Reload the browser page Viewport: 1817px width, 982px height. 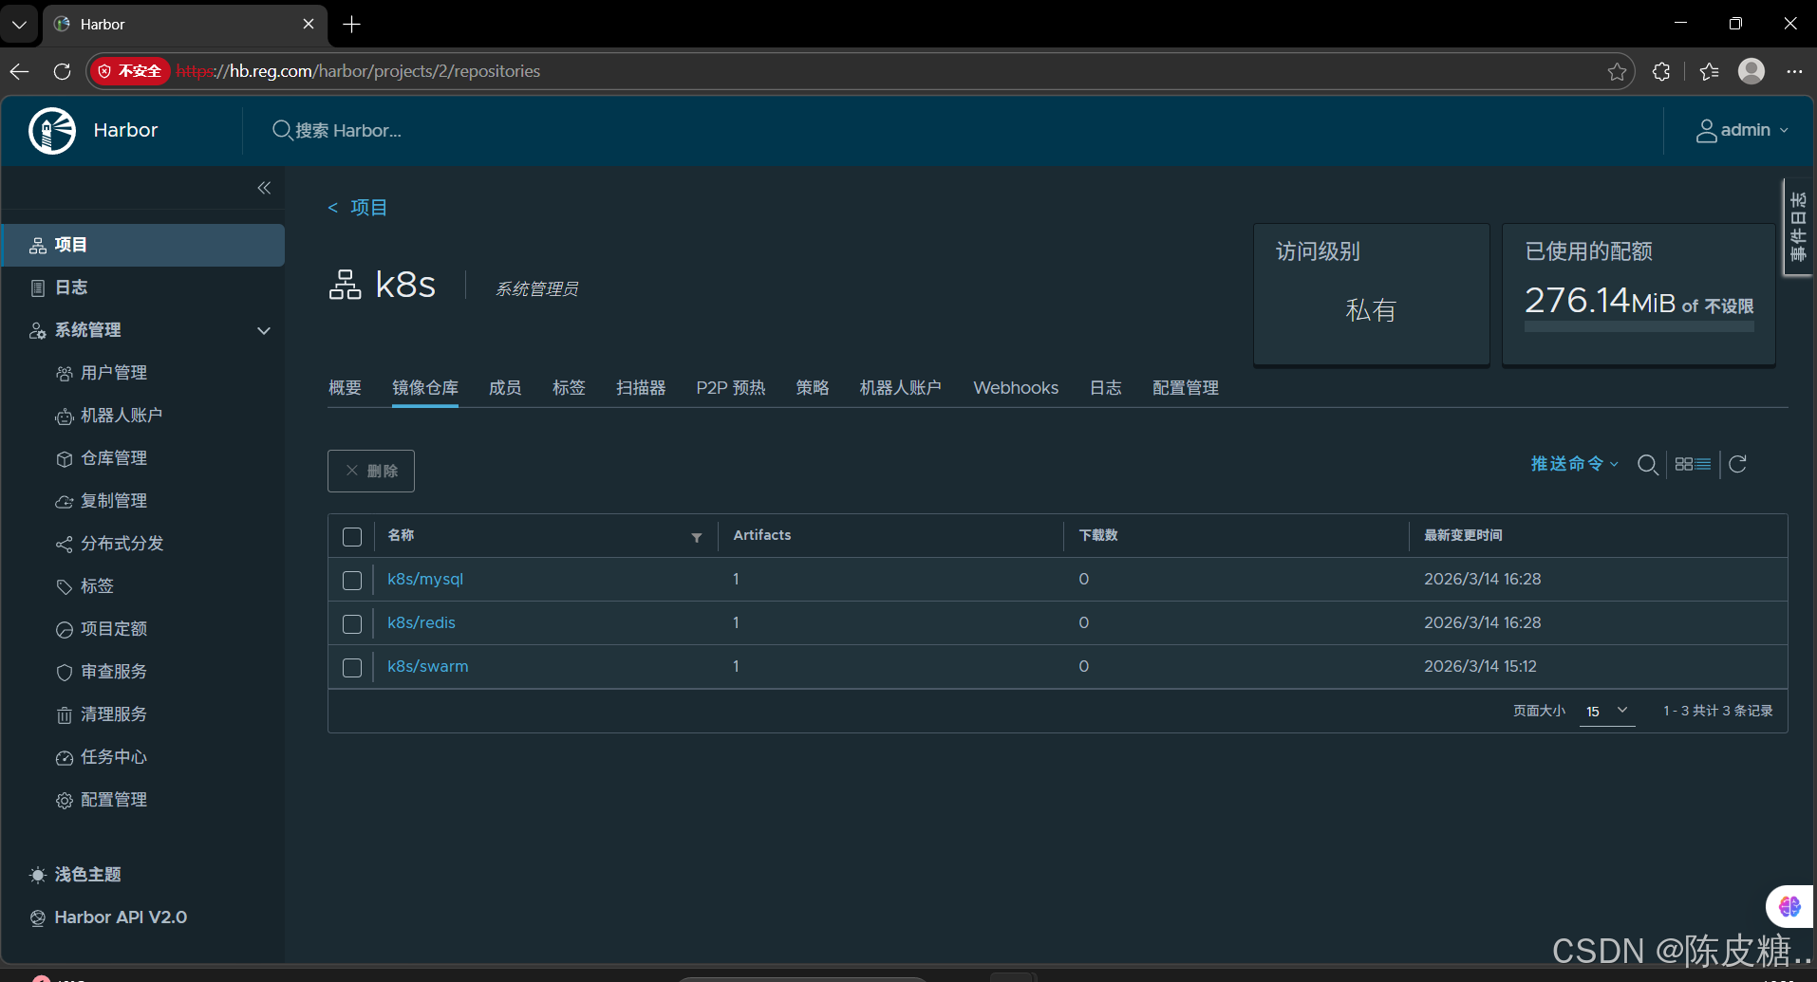[x=63, y=71]
